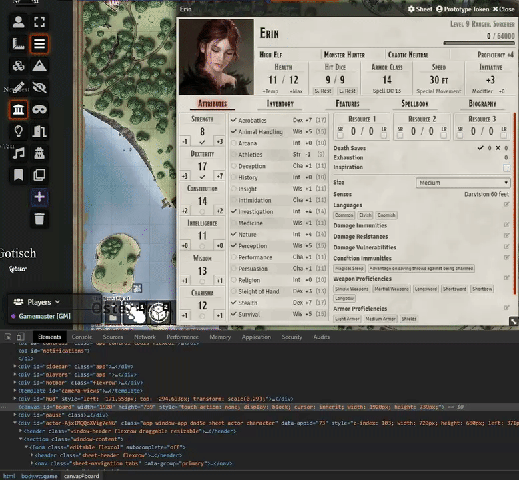Switch to the Features sheet tab
This screenshot has width=519, height=480.
(347, 103)
